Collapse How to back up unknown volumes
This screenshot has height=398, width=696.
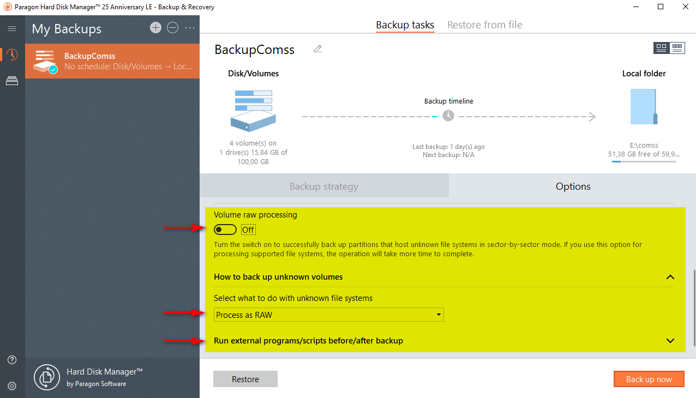[x=670, y=277]
